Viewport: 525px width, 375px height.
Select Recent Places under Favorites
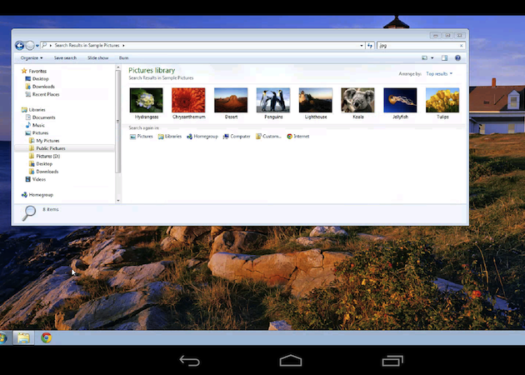tap(45, 94)
